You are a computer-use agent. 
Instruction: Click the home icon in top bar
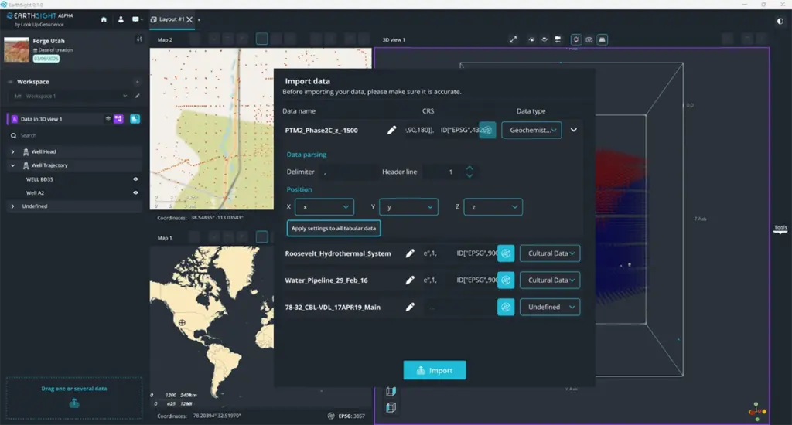pyautogui.click(x=104, y=19)
